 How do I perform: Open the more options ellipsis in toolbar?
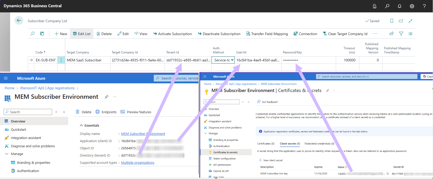(x=375, y=34)
